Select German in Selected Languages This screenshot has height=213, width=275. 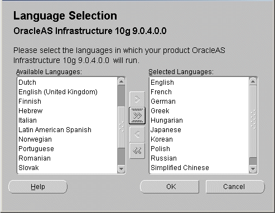point(199,101)
